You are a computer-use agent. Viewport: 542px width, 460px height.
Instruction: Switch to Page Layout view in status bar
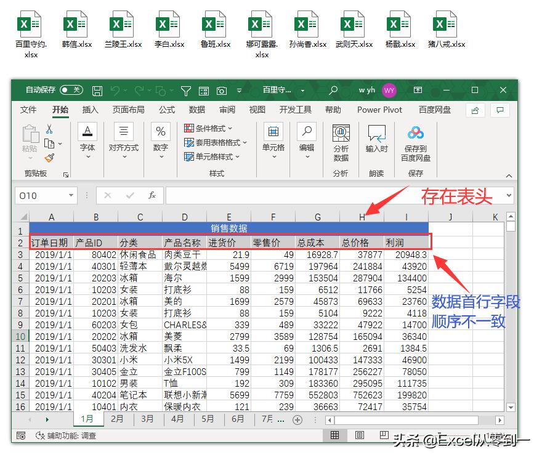pyautogui.click(x=360, y=435)
